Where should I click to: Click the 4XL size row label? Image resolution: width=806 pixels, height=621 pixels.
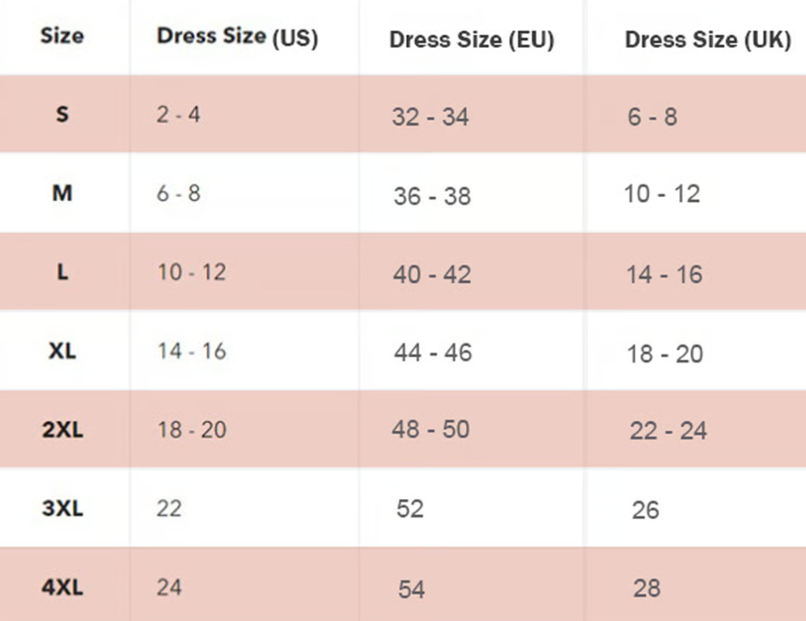(x=62, y=587)
